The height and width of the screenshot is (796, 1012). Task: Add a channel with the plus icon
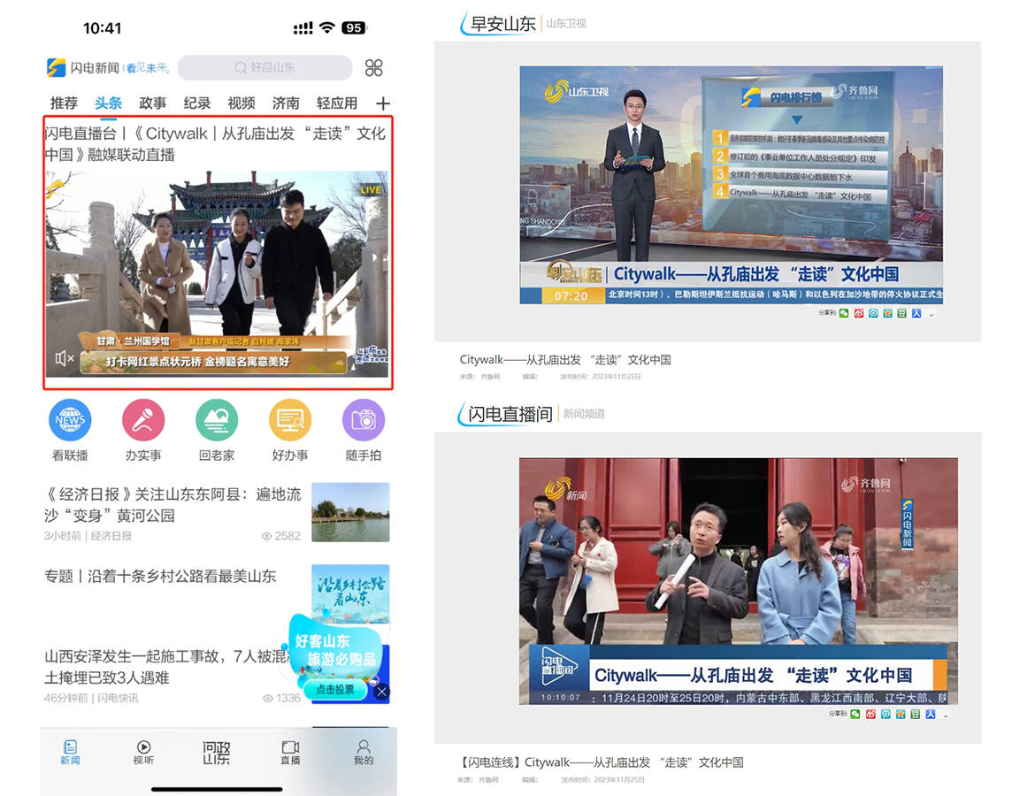(383, 103)
